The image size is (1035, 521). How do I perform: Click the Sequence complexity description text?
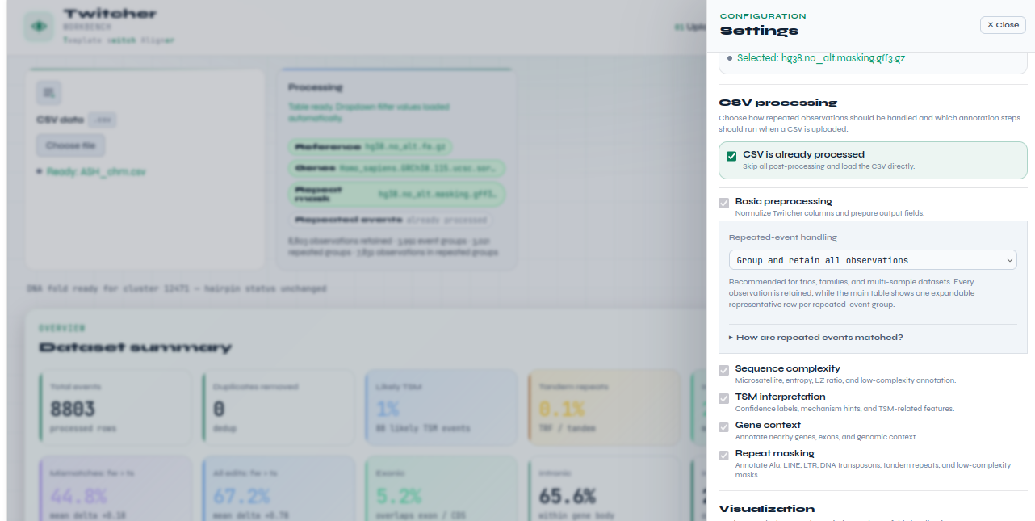click(x=845, y=380)
